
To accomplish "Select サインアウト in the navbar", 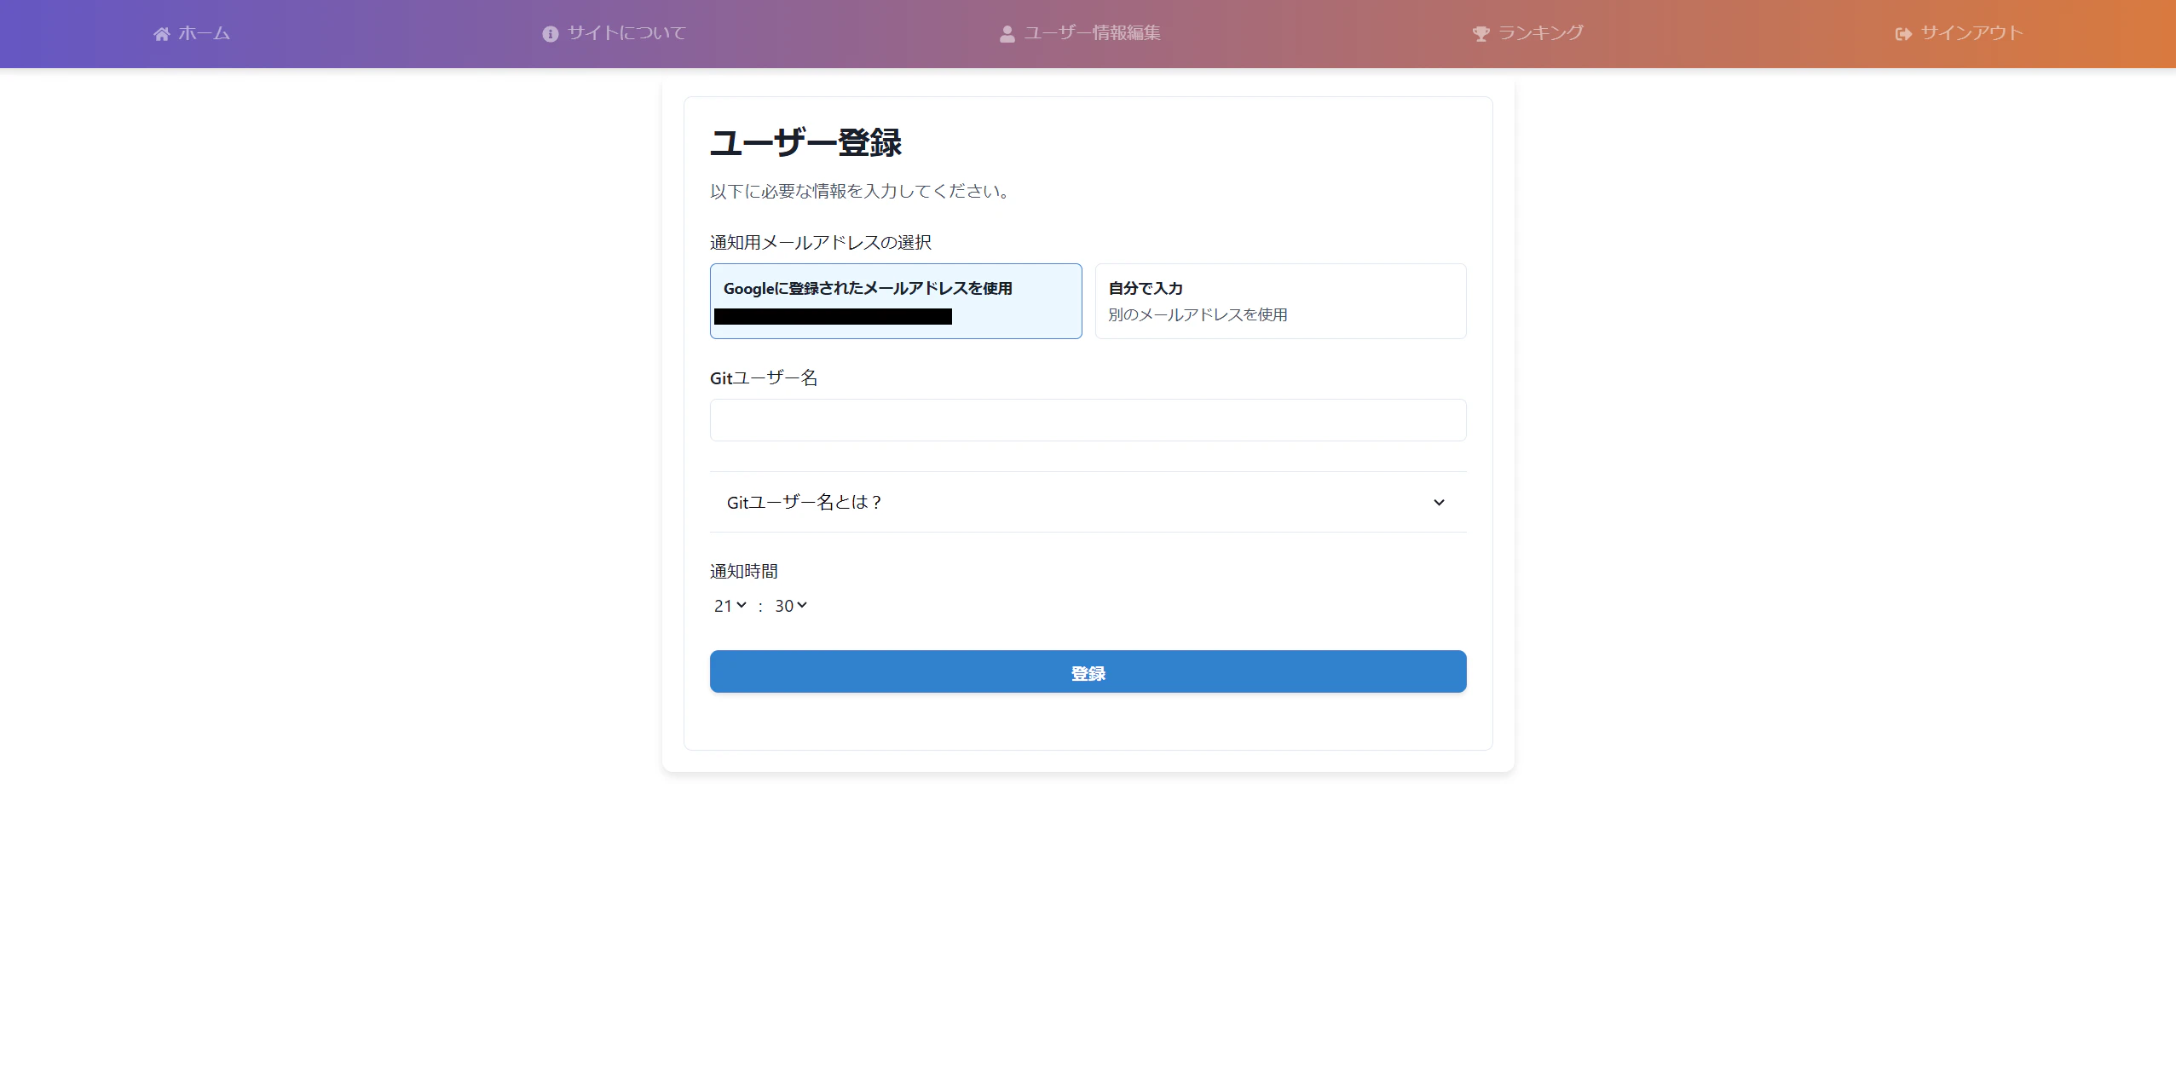I will pos(1960,33).
